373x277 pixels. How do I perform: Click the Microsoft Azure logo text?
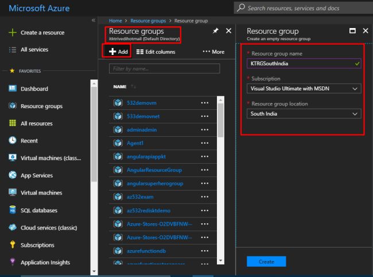[39, 9]
